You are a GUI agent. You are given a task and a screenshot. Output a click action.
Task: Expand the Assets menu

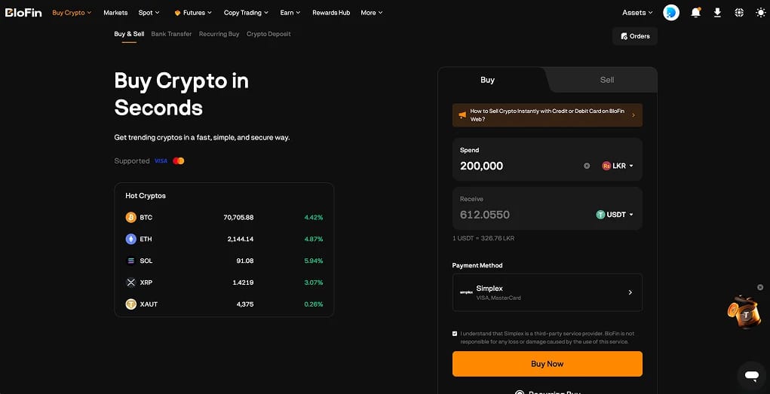coord(637,13)
